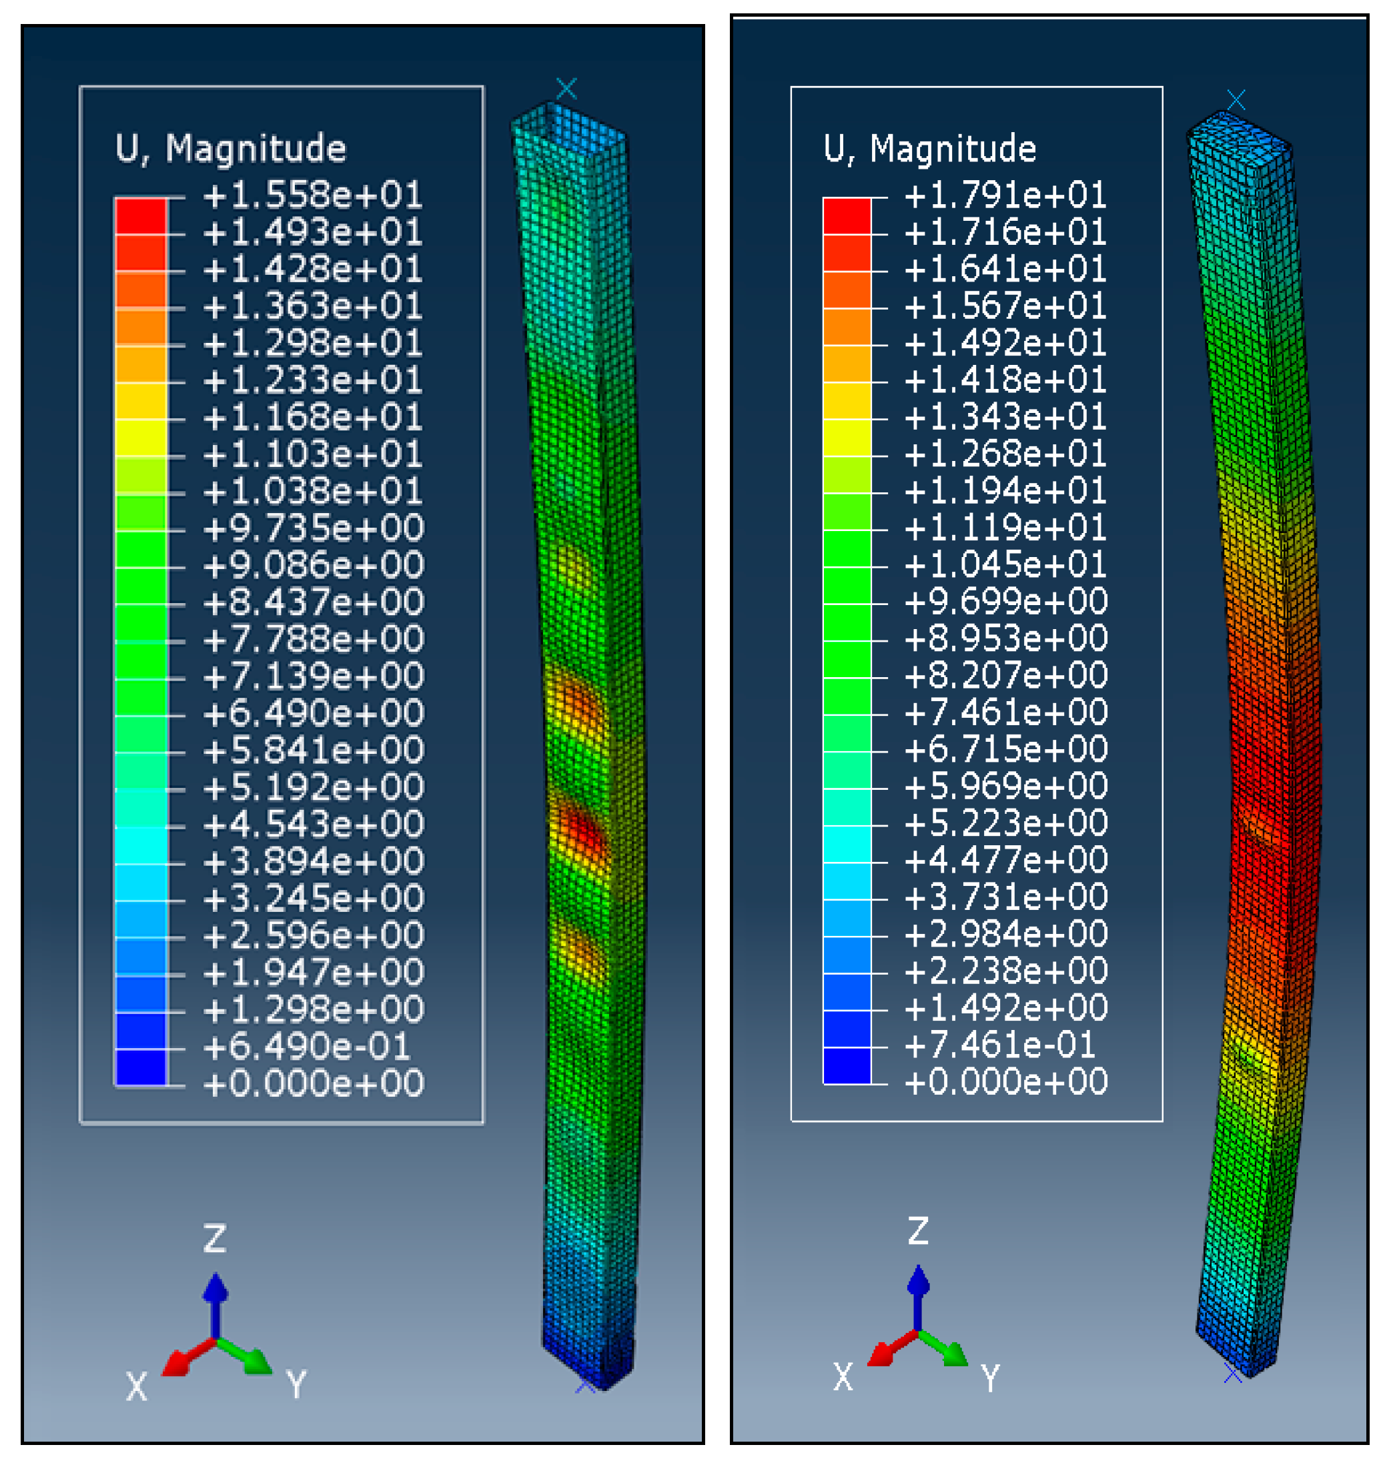The image size is (1385, 1465).
Task: Click the left legend title U, Magnitude
Action: point(230,148)
